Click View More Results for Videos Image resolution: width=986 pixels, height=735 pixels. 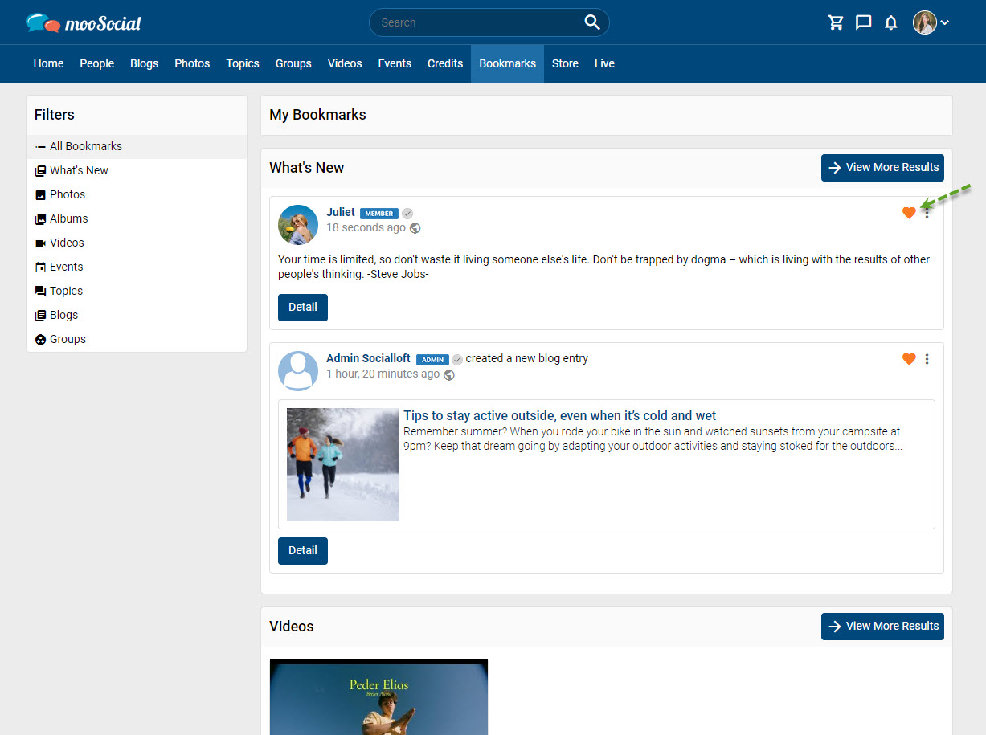[x=882, y=627]
